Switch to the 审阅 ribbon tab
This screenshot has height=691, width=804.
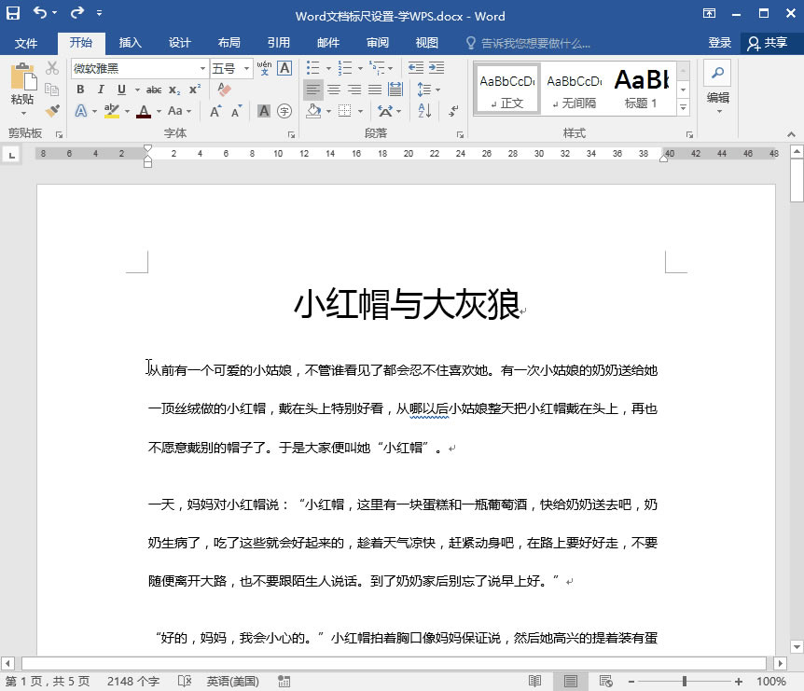tap(378, 43)
